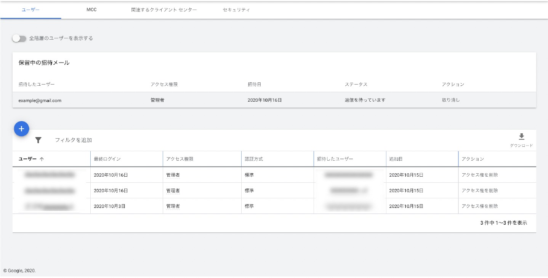Click アクセス権を削除 in the second user row
Viewport: 548px width, 278px height.
479,190
